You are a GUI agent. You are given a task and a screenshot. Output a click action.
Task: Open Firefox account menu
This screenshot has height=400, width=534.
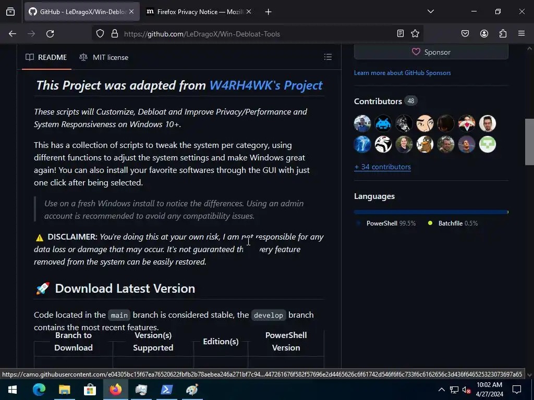(x=484, y=33)
